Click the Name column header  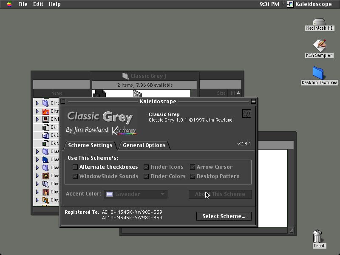coord(57,93)
